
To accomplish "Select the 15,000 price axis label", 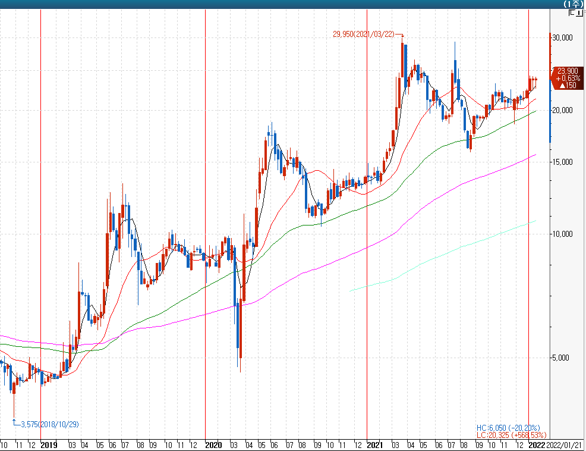I will (x=563, y=162).
